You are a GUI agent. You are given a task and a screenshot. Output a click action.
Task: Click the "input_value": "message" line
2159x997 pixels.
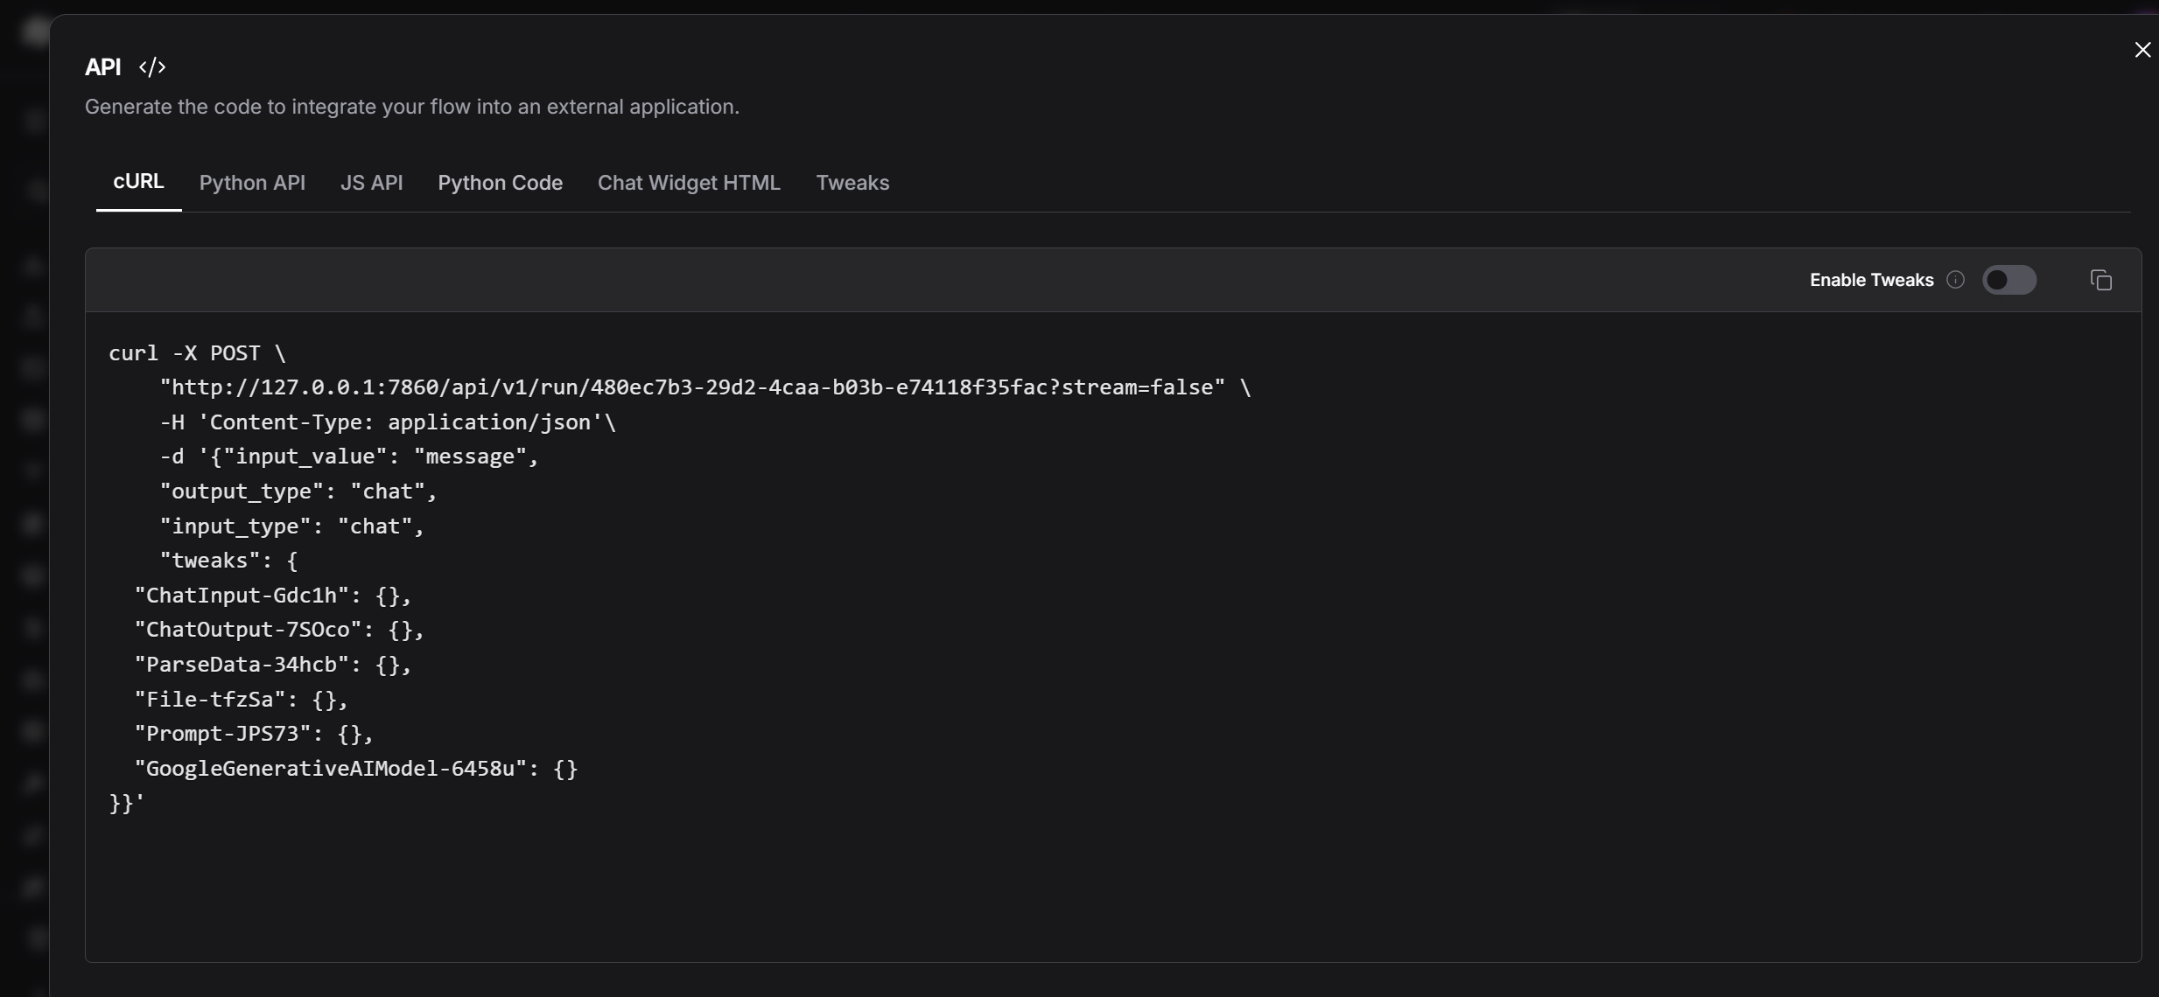[x=349, y=457]
